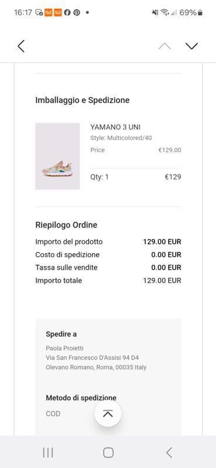Tap the Android home button
216x468 pixels.
click(x=108, y=452)
